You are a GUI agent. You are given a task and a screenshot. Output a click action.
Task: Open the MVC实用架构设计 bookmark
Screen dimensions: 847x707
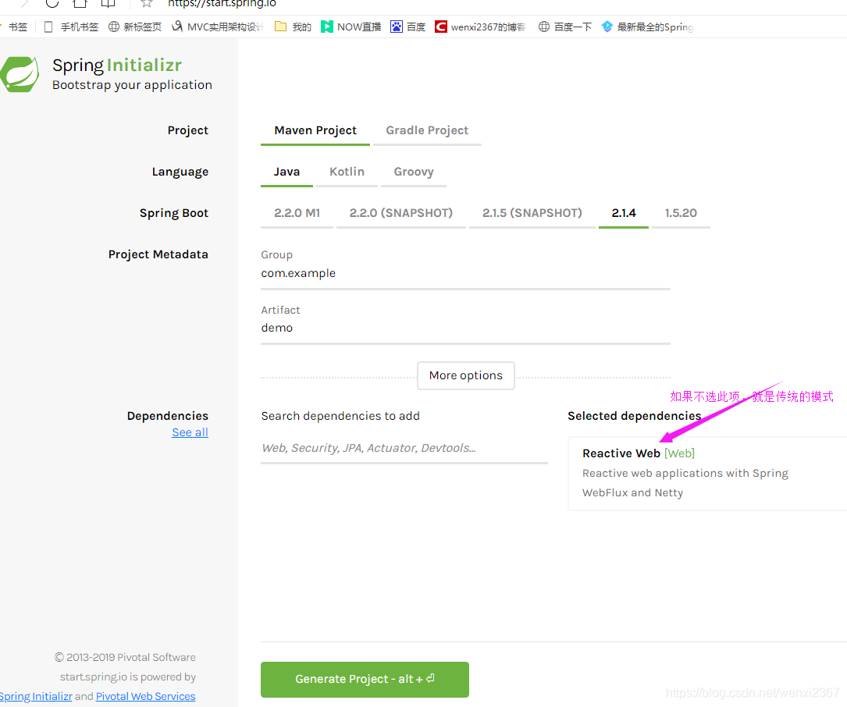[x=217, y=27]
